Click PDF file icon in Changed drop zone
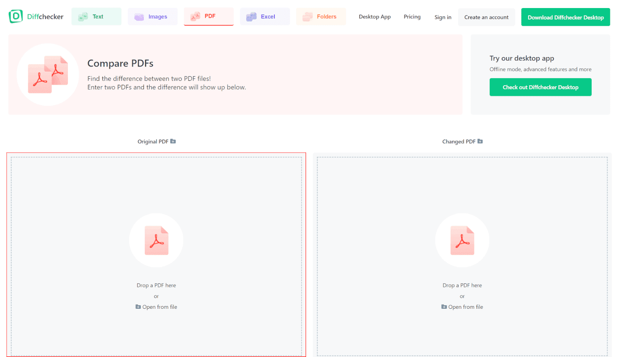Viewport: 618px width, 357px height. [x=462, y=241]
